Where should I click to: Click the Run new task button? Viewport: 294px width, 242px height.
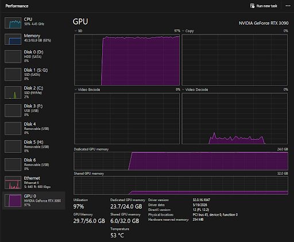pos(264,6)
